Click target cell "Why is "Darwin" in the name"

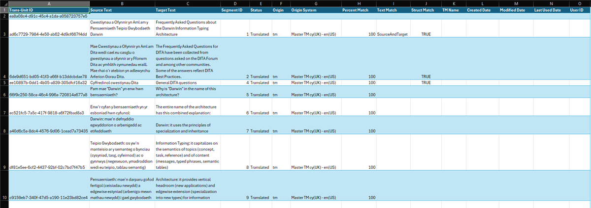coord(187,92)
